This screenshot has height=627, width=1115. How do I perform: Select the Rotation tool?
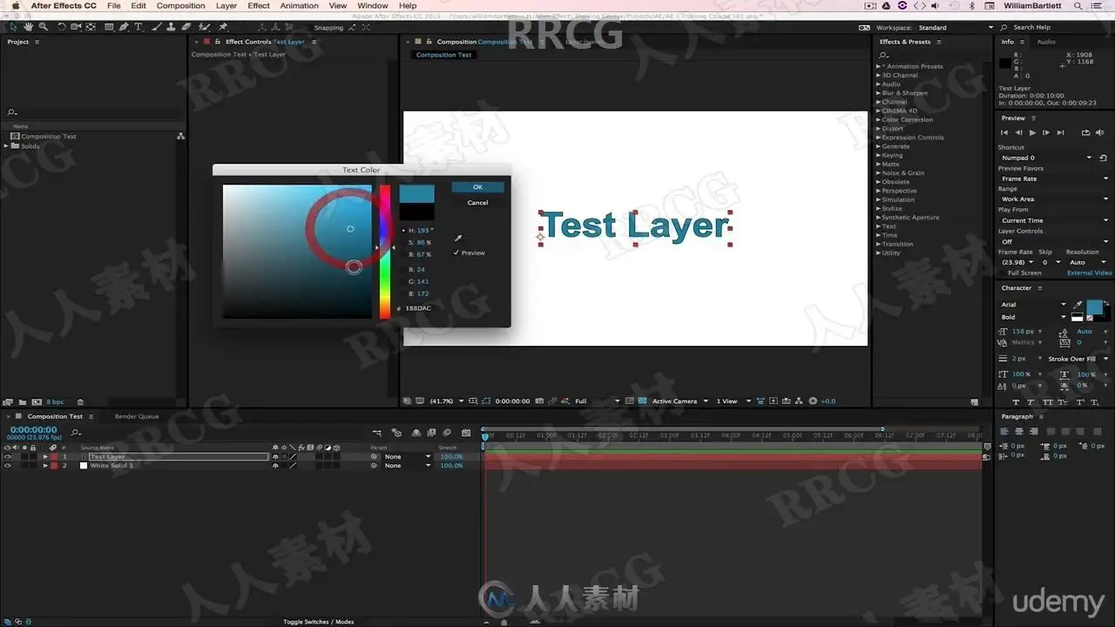tap(60, 27)
